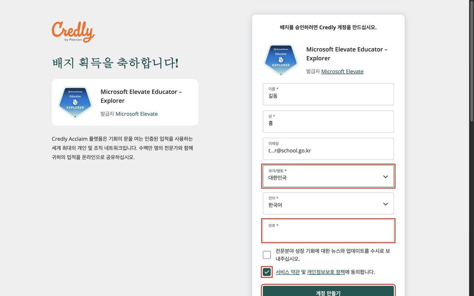Screen dimensions: 474x296
Task: Click the 계정 만들기 button
Action: (x=328, y=291)
